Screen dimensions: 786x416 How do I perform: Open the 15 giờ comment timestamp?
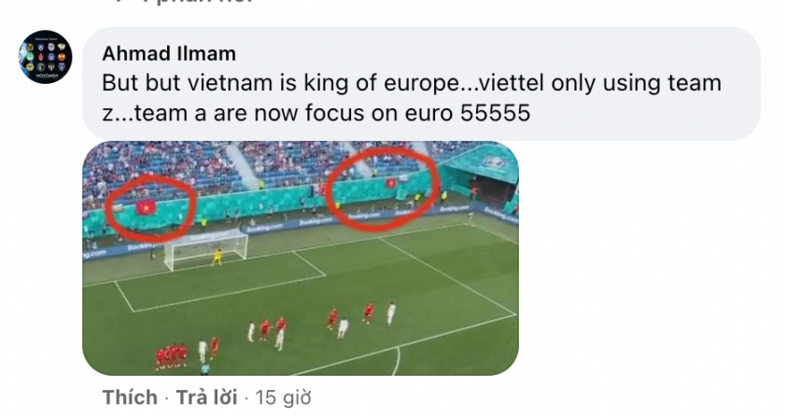pos(283,397)
